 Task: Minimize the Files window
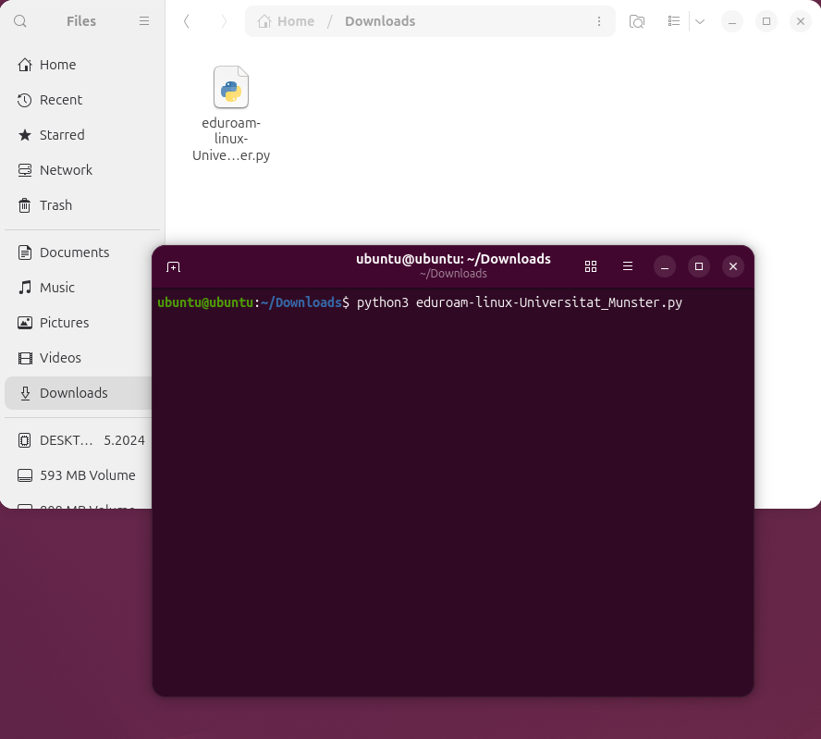732,21
